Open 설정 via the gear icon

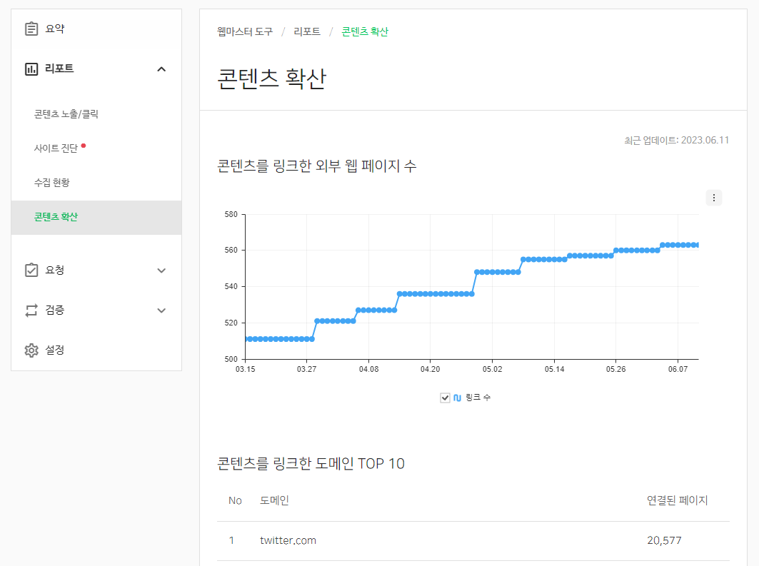pyautogui.click(x=30, y=350)
